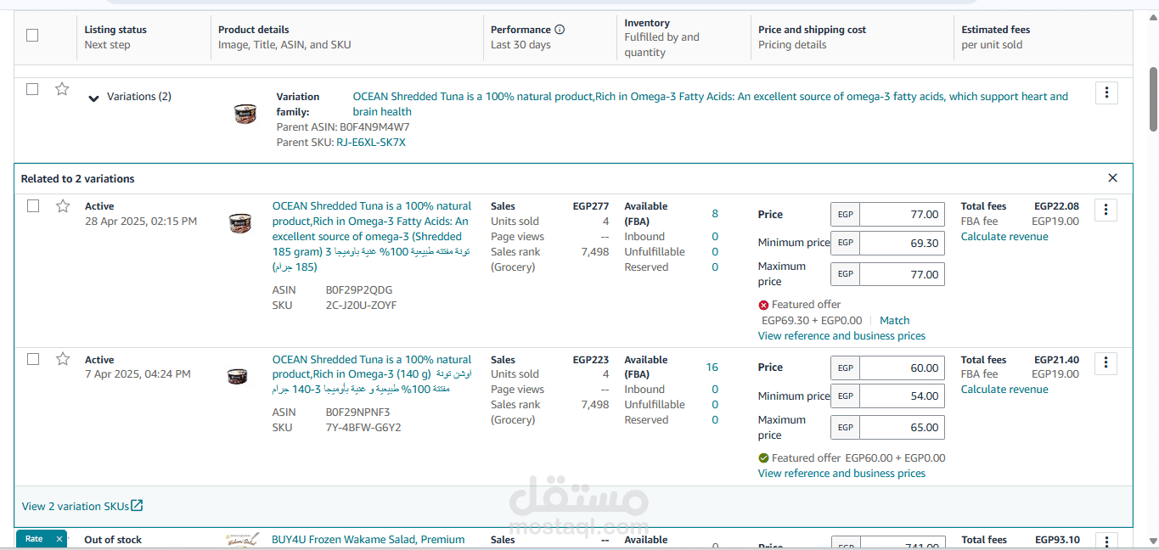Open three-dot menu for 2C-J20U-ZOYF listing

coord(1106,210)
